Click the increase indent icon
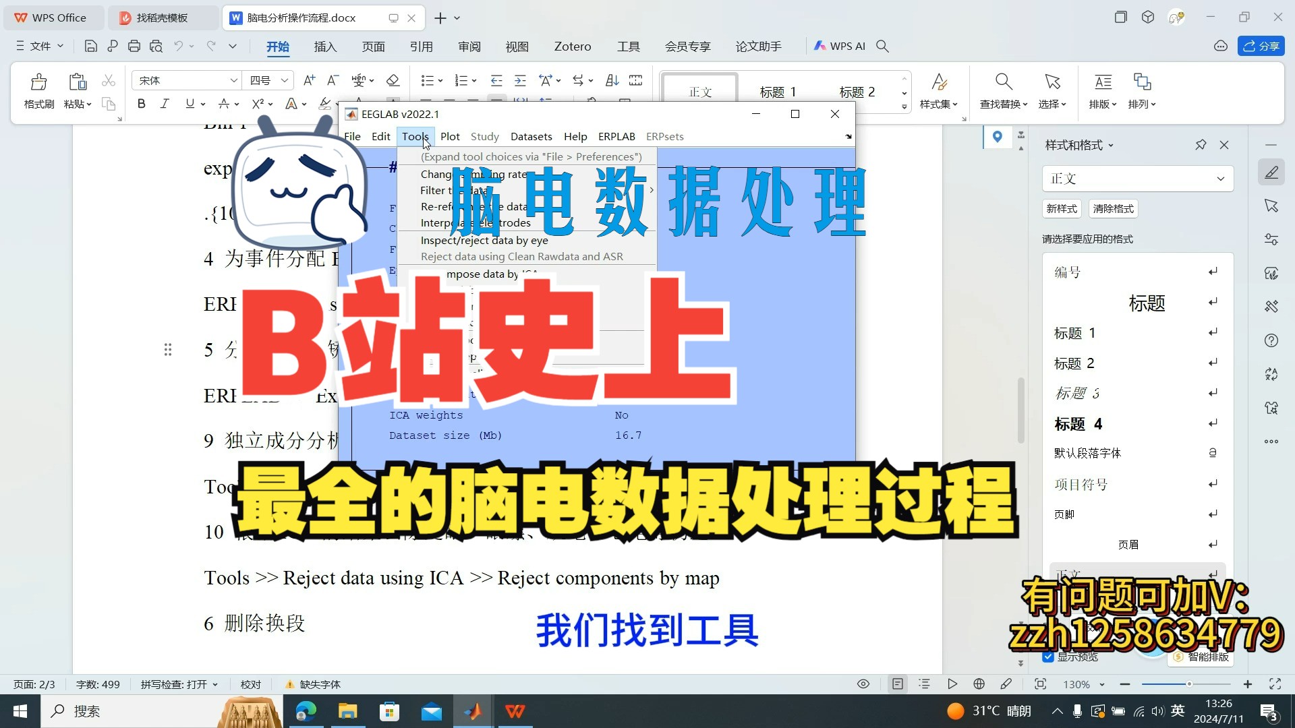Screen dimensions: 1295x728 point(520,80)
